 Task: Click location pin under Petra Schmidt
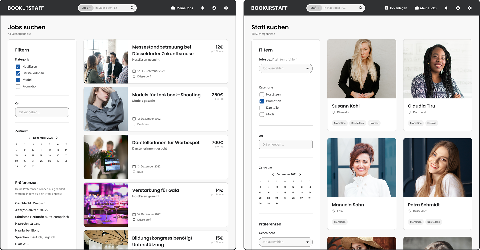[410, 211]
